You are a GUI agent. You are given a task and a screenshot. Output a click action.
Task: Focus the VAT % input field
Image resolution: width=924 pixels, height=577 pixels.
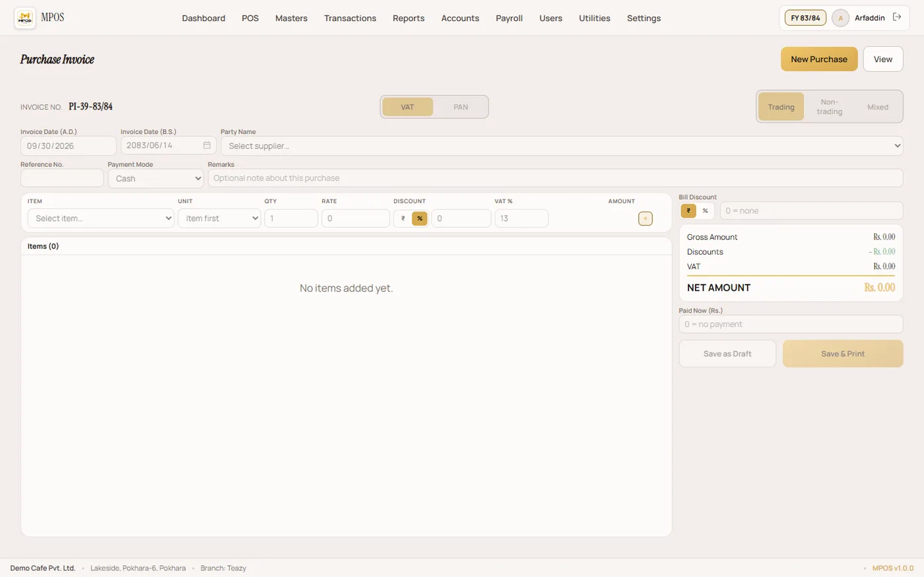coord(521,218)
